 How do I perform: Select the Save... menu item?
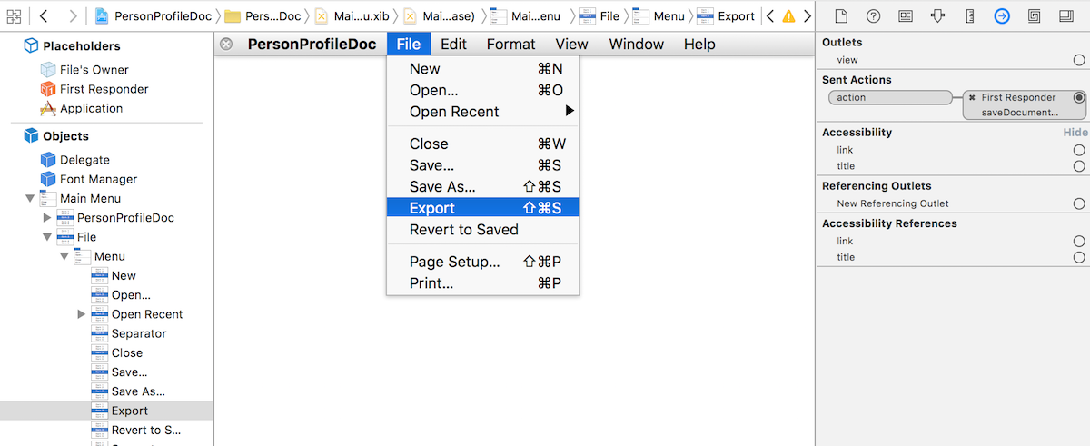[x=482, y=165]
